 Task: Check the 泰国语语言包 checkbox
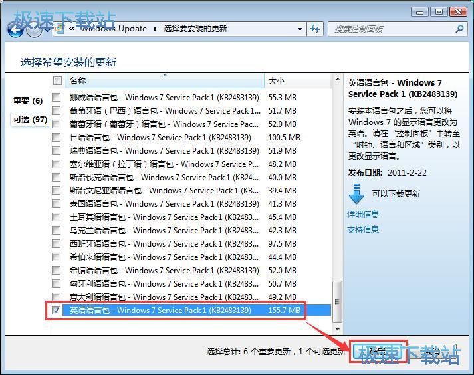coord(57,204)
